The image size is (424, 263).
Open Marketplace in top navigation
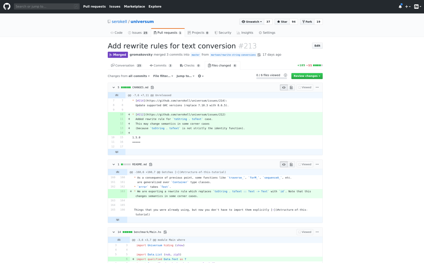coord(135,6)
